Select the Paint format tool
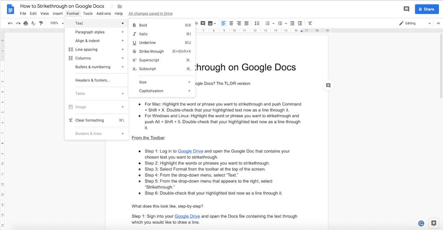 click(x=41, y=23)
